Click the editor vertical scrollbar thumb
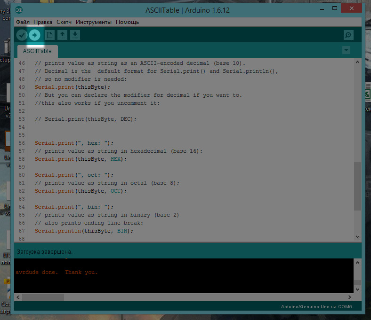 point(357,186)
